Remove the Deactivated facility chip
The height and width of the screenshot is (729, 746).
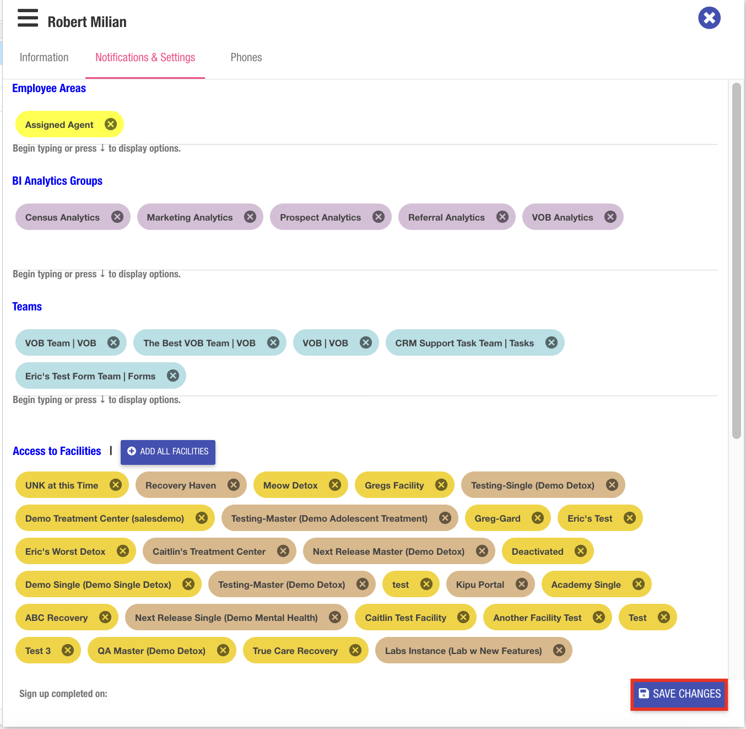point(581,551)
